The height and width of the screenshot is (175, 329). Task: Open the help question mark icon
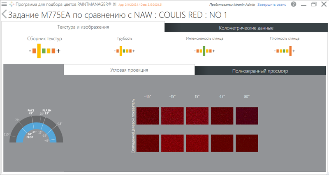294,4
